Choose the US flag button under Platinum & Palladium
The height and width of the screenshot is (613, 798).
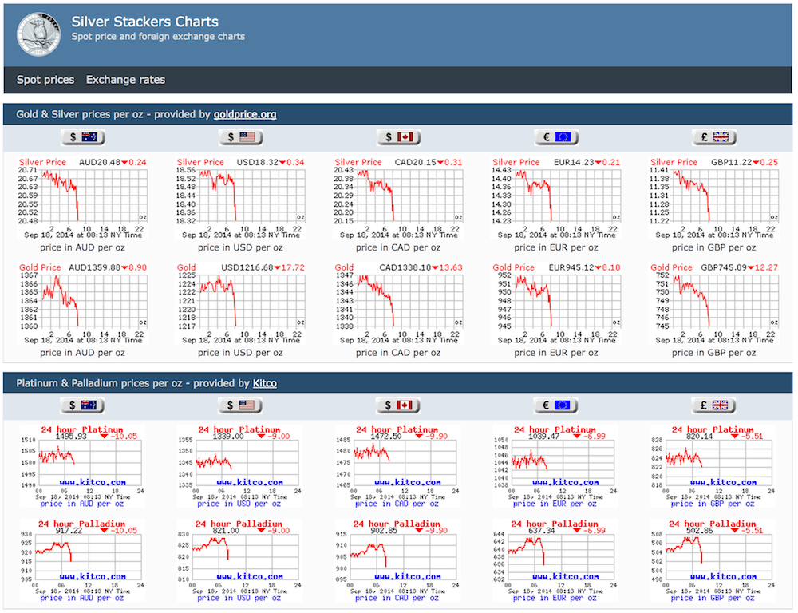point(241,405)
